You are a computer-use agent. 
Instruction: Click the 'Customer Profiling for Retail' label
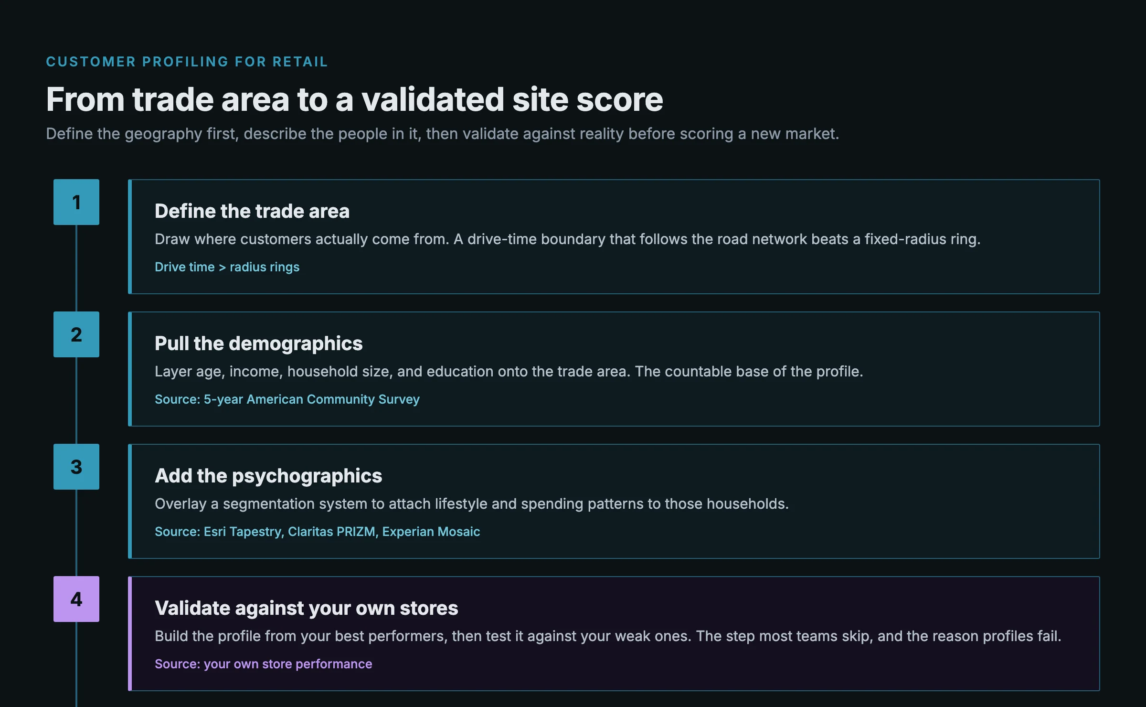(187, 62)
